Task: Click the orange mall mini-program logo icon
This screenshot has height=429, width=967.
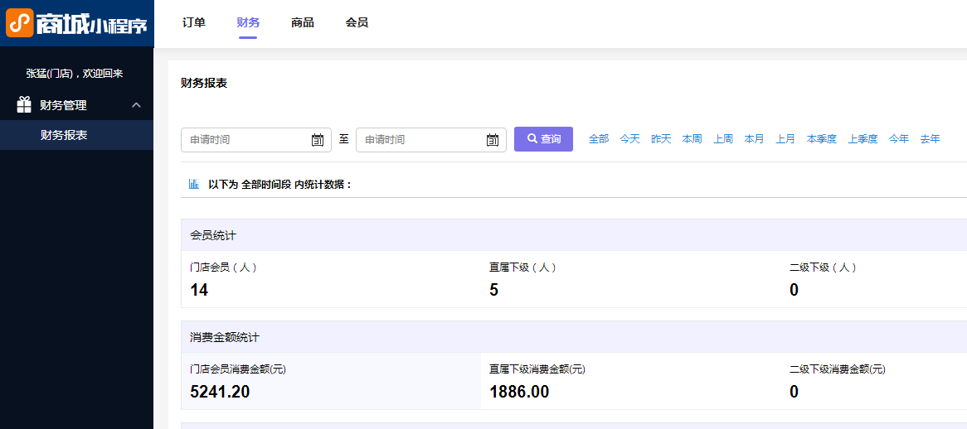Action: tap(20, 22)
